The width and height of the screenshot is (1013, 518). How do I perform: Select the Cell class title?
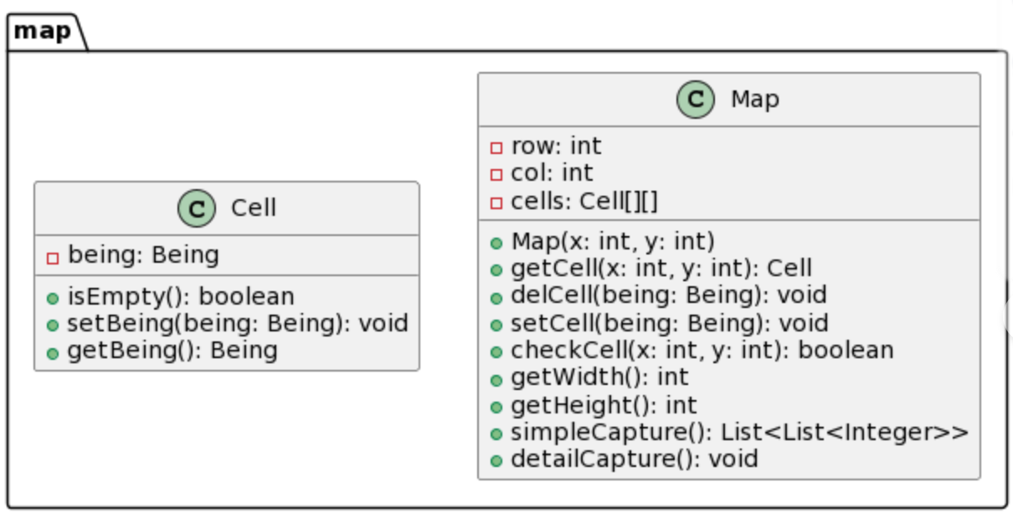coord(253,208)
